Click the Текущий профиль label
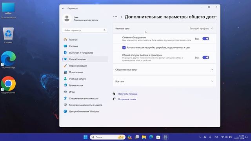 pyautogui.click(x=199, y=29)
